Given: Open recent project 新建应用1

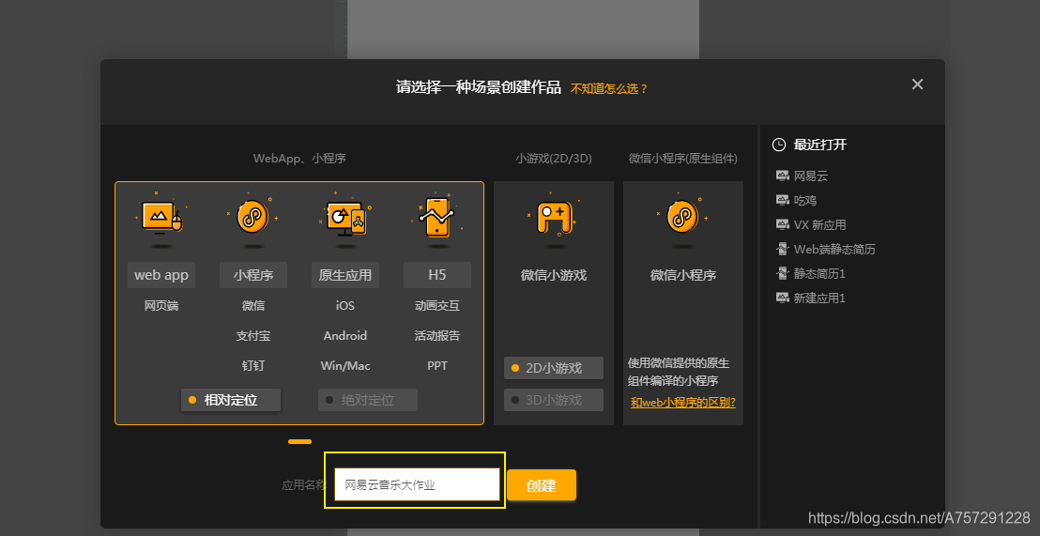Looking at the screenshot, I should tap(819, 298).
